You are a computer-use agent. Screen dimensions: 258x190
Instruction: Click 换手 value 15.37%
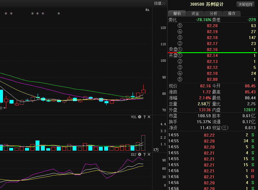click(204, 122)
